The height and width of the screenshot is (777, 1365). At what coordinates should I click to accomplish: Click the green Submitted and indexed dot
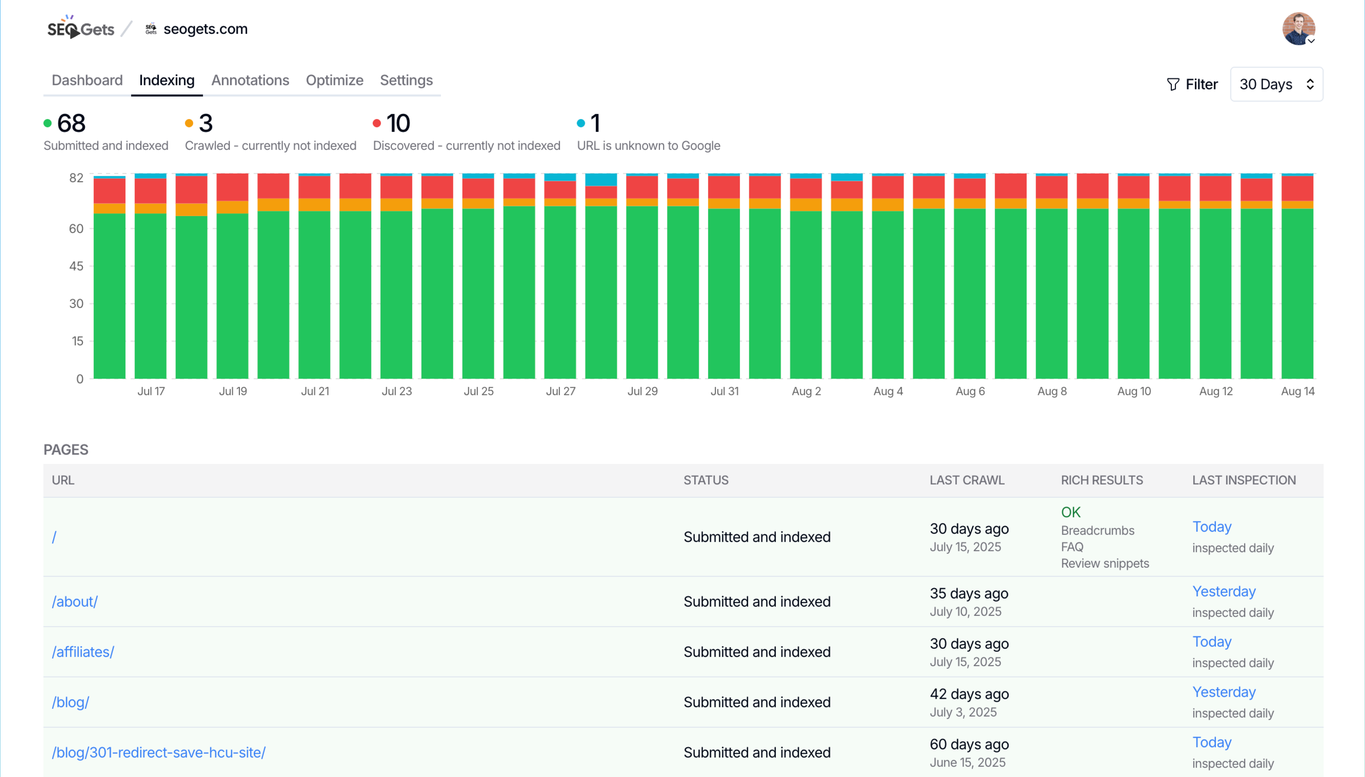47,123
